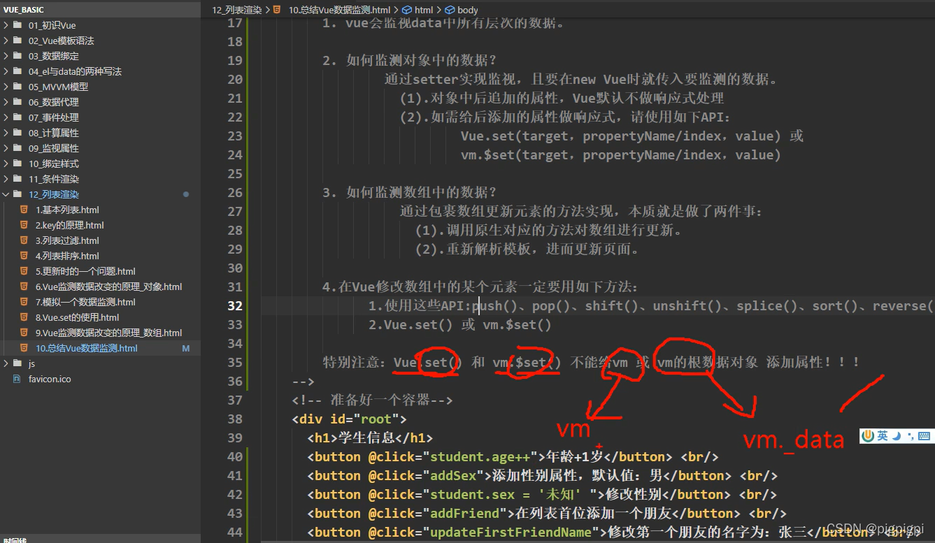The height and width of the screenshot is (543, 935).
Task: Click the HTML5 icon beside 3.列表过滤.html
Action: (x=24, y=240)
